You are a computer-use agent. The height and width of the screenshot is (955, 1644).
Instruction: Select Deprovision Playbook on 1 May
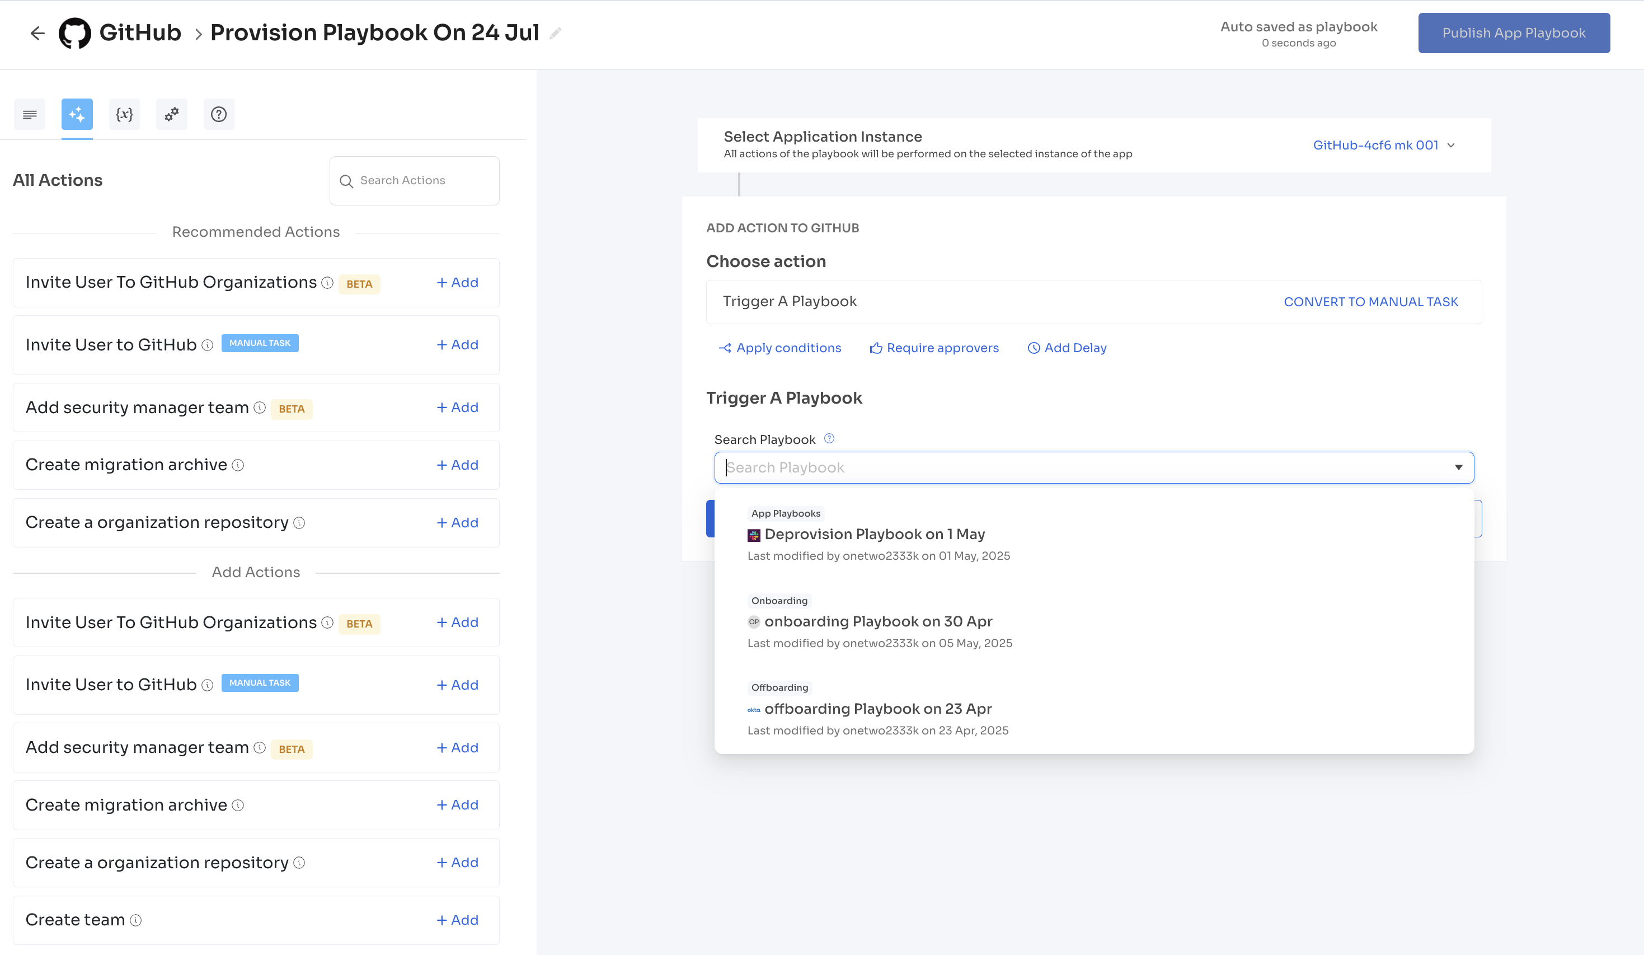(1094, 535)
